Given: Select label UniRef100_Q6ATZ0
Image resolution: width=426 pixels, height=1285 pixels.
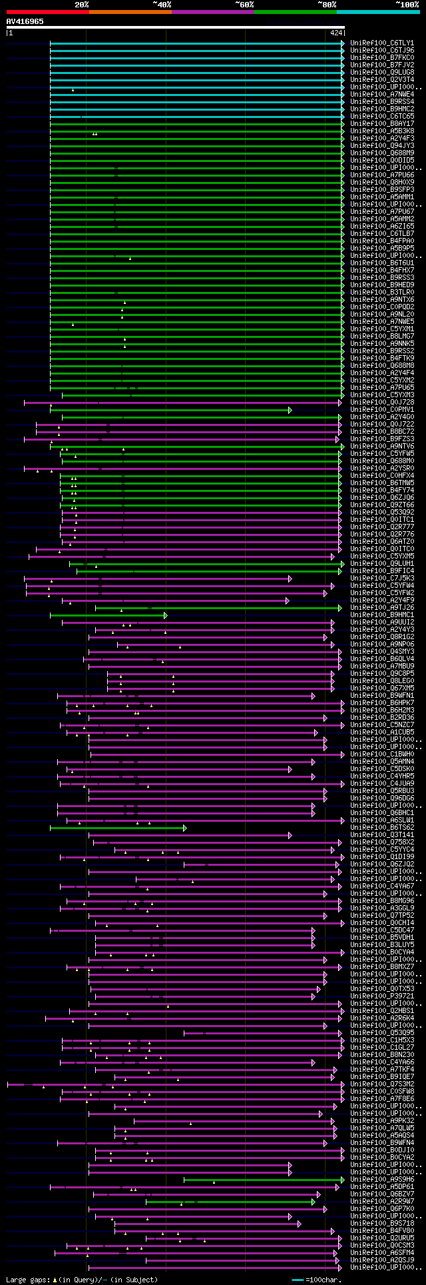Looking at the screenshot, I should pos(382,541).
